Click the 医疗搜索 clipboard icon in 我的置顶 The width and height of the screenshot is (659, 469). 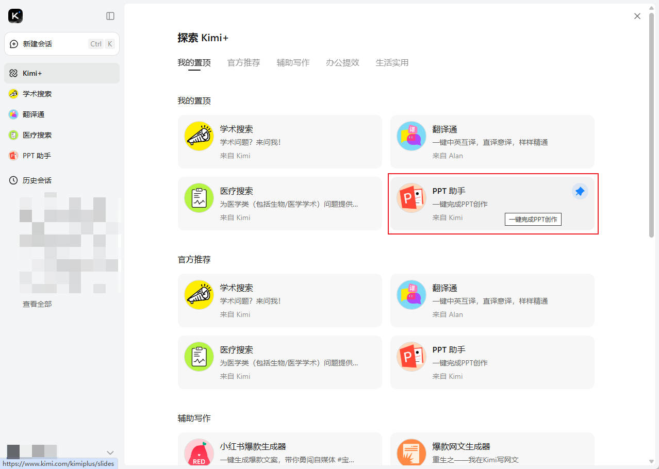pyautogui.click(x=199, y=198)
